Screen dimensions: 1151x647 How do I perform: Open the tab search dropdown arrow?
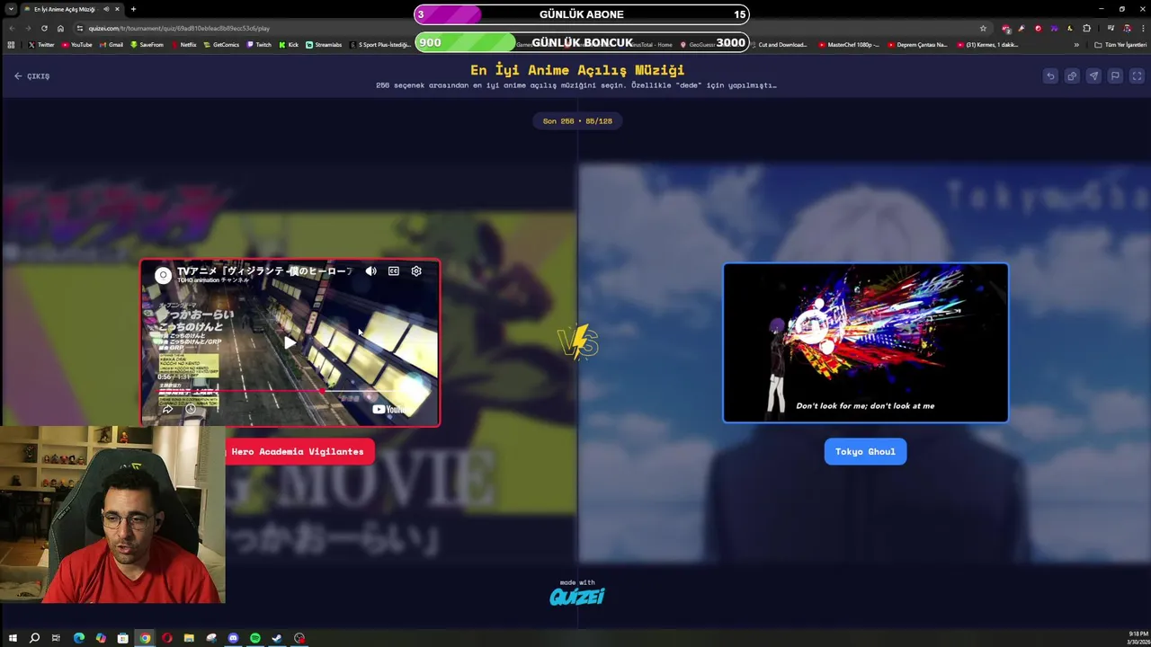pos(11,9)
